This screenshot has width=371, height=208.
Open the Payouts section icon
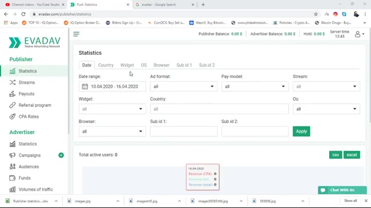click(12, 94)
